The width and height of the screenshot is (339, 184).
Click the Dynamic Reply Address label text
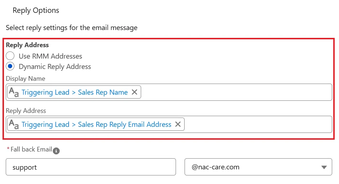point(55,67)
